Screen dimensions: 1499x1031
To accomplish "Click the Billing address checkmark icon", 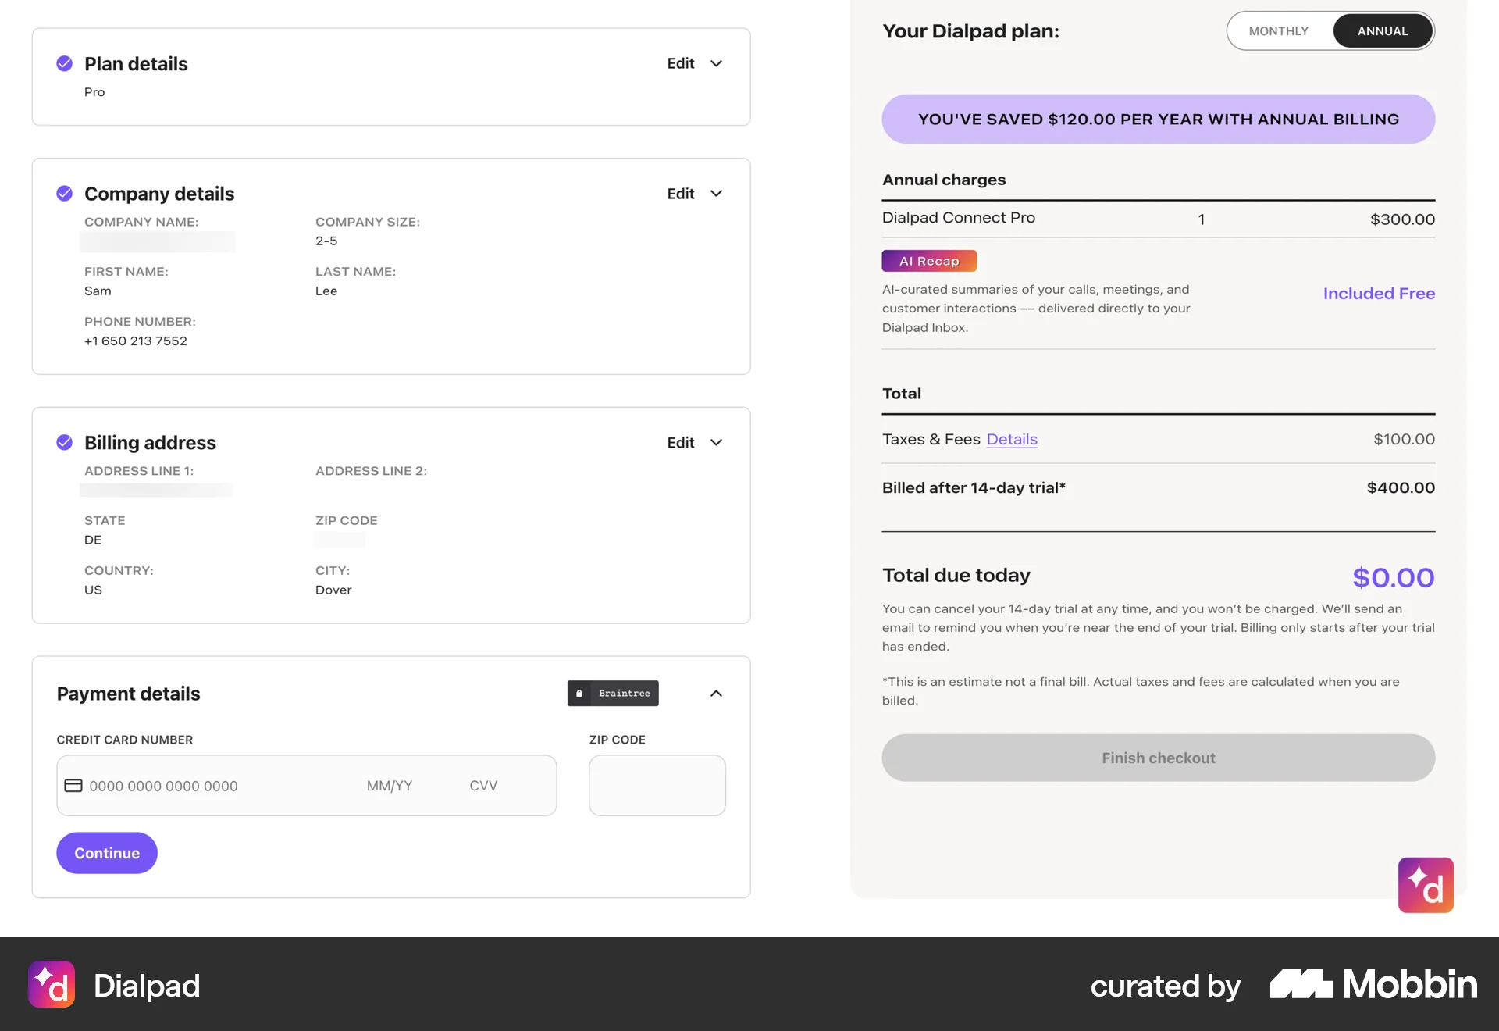I will click(x=65, y=442).
